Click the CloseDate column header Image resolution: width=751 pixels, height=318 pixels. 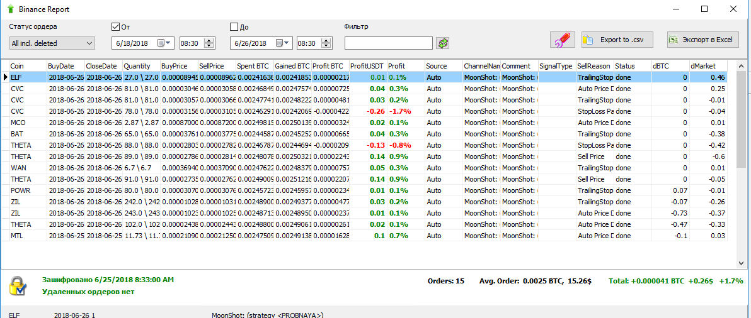103,66
